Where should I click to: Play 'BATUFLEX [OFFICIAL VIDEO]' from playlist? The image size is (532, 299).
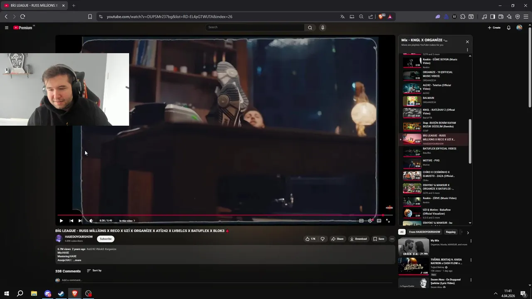(433, 151)
